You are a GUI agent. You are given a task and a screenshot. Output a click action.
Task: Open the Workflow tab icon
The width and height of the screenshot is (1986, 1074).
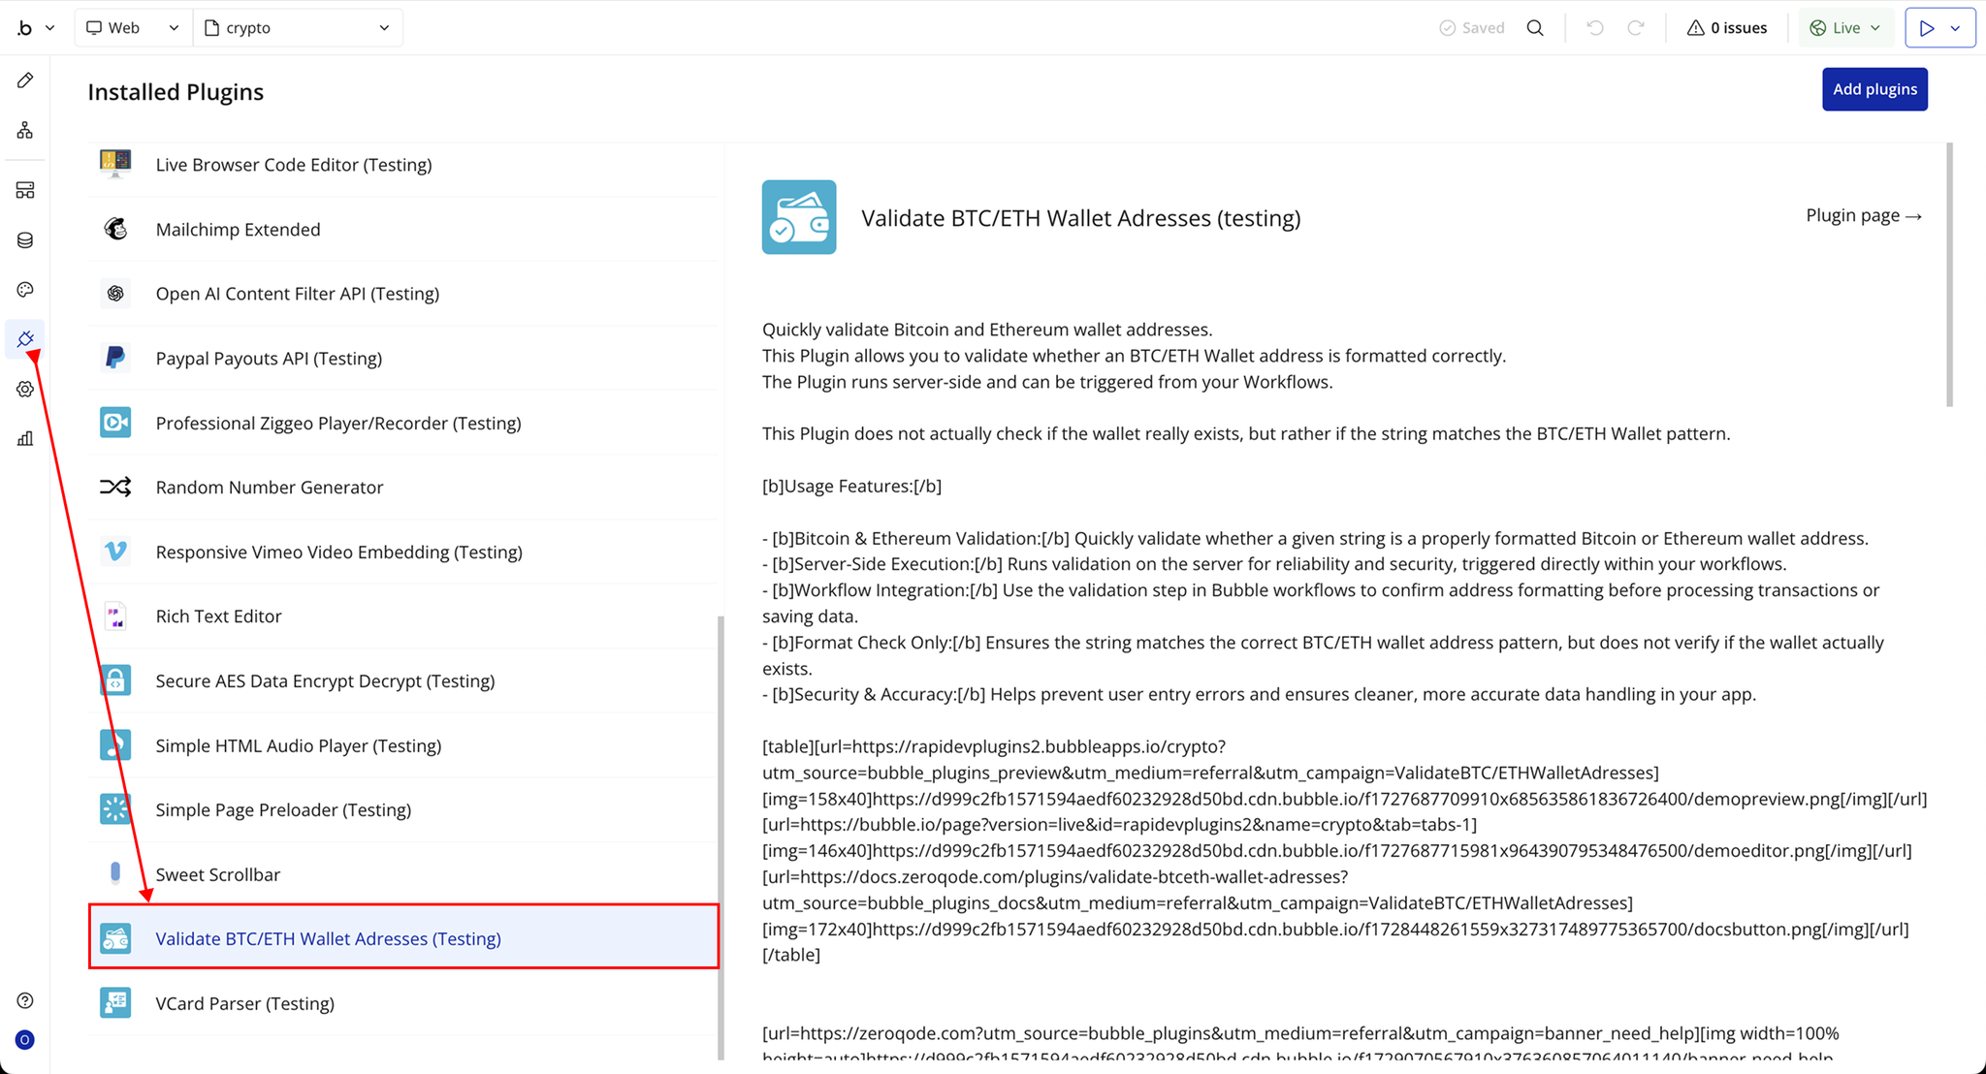point(25,130)
